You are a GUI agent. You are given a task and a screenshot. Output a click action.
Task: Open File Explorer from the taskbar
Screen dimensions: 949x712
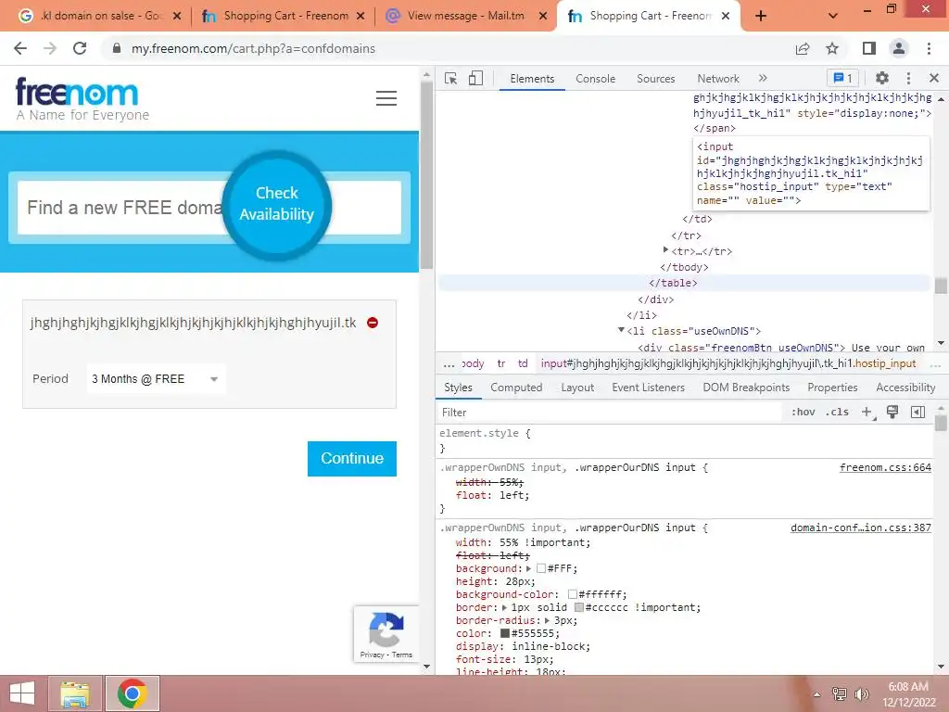(x=76, y=693)
